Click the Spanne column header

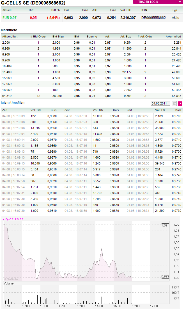point(92,37)
